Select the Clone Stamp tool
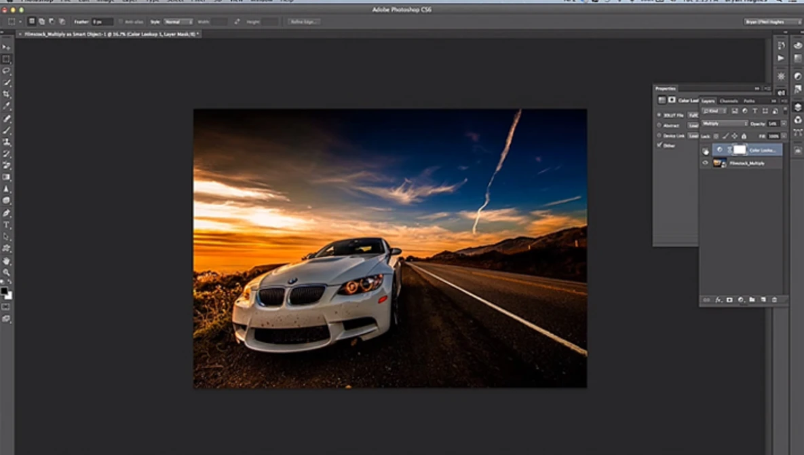Screen dimensions: 804x455 [6, 142]
